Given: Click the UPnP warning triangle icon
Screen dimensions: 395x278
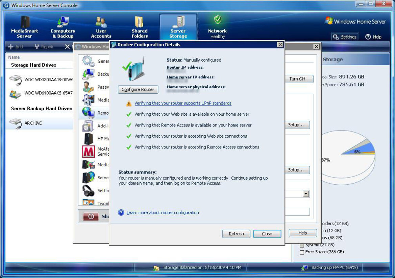Looking at the screenshot, I should 129,103.
